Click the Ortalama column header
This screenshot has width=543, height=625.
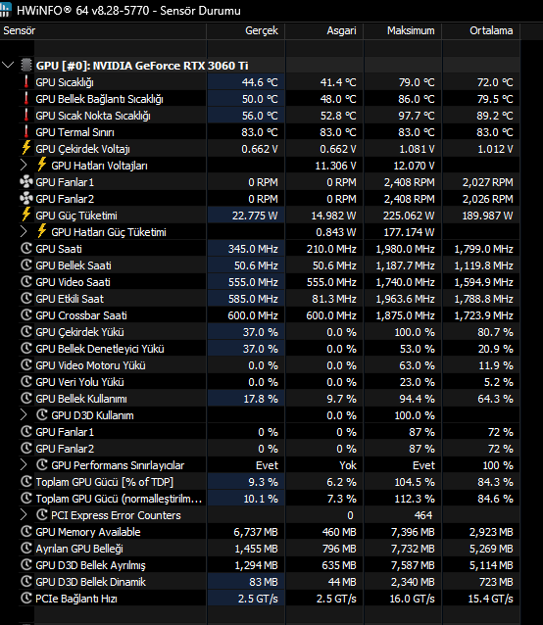[x=481, y=30]
